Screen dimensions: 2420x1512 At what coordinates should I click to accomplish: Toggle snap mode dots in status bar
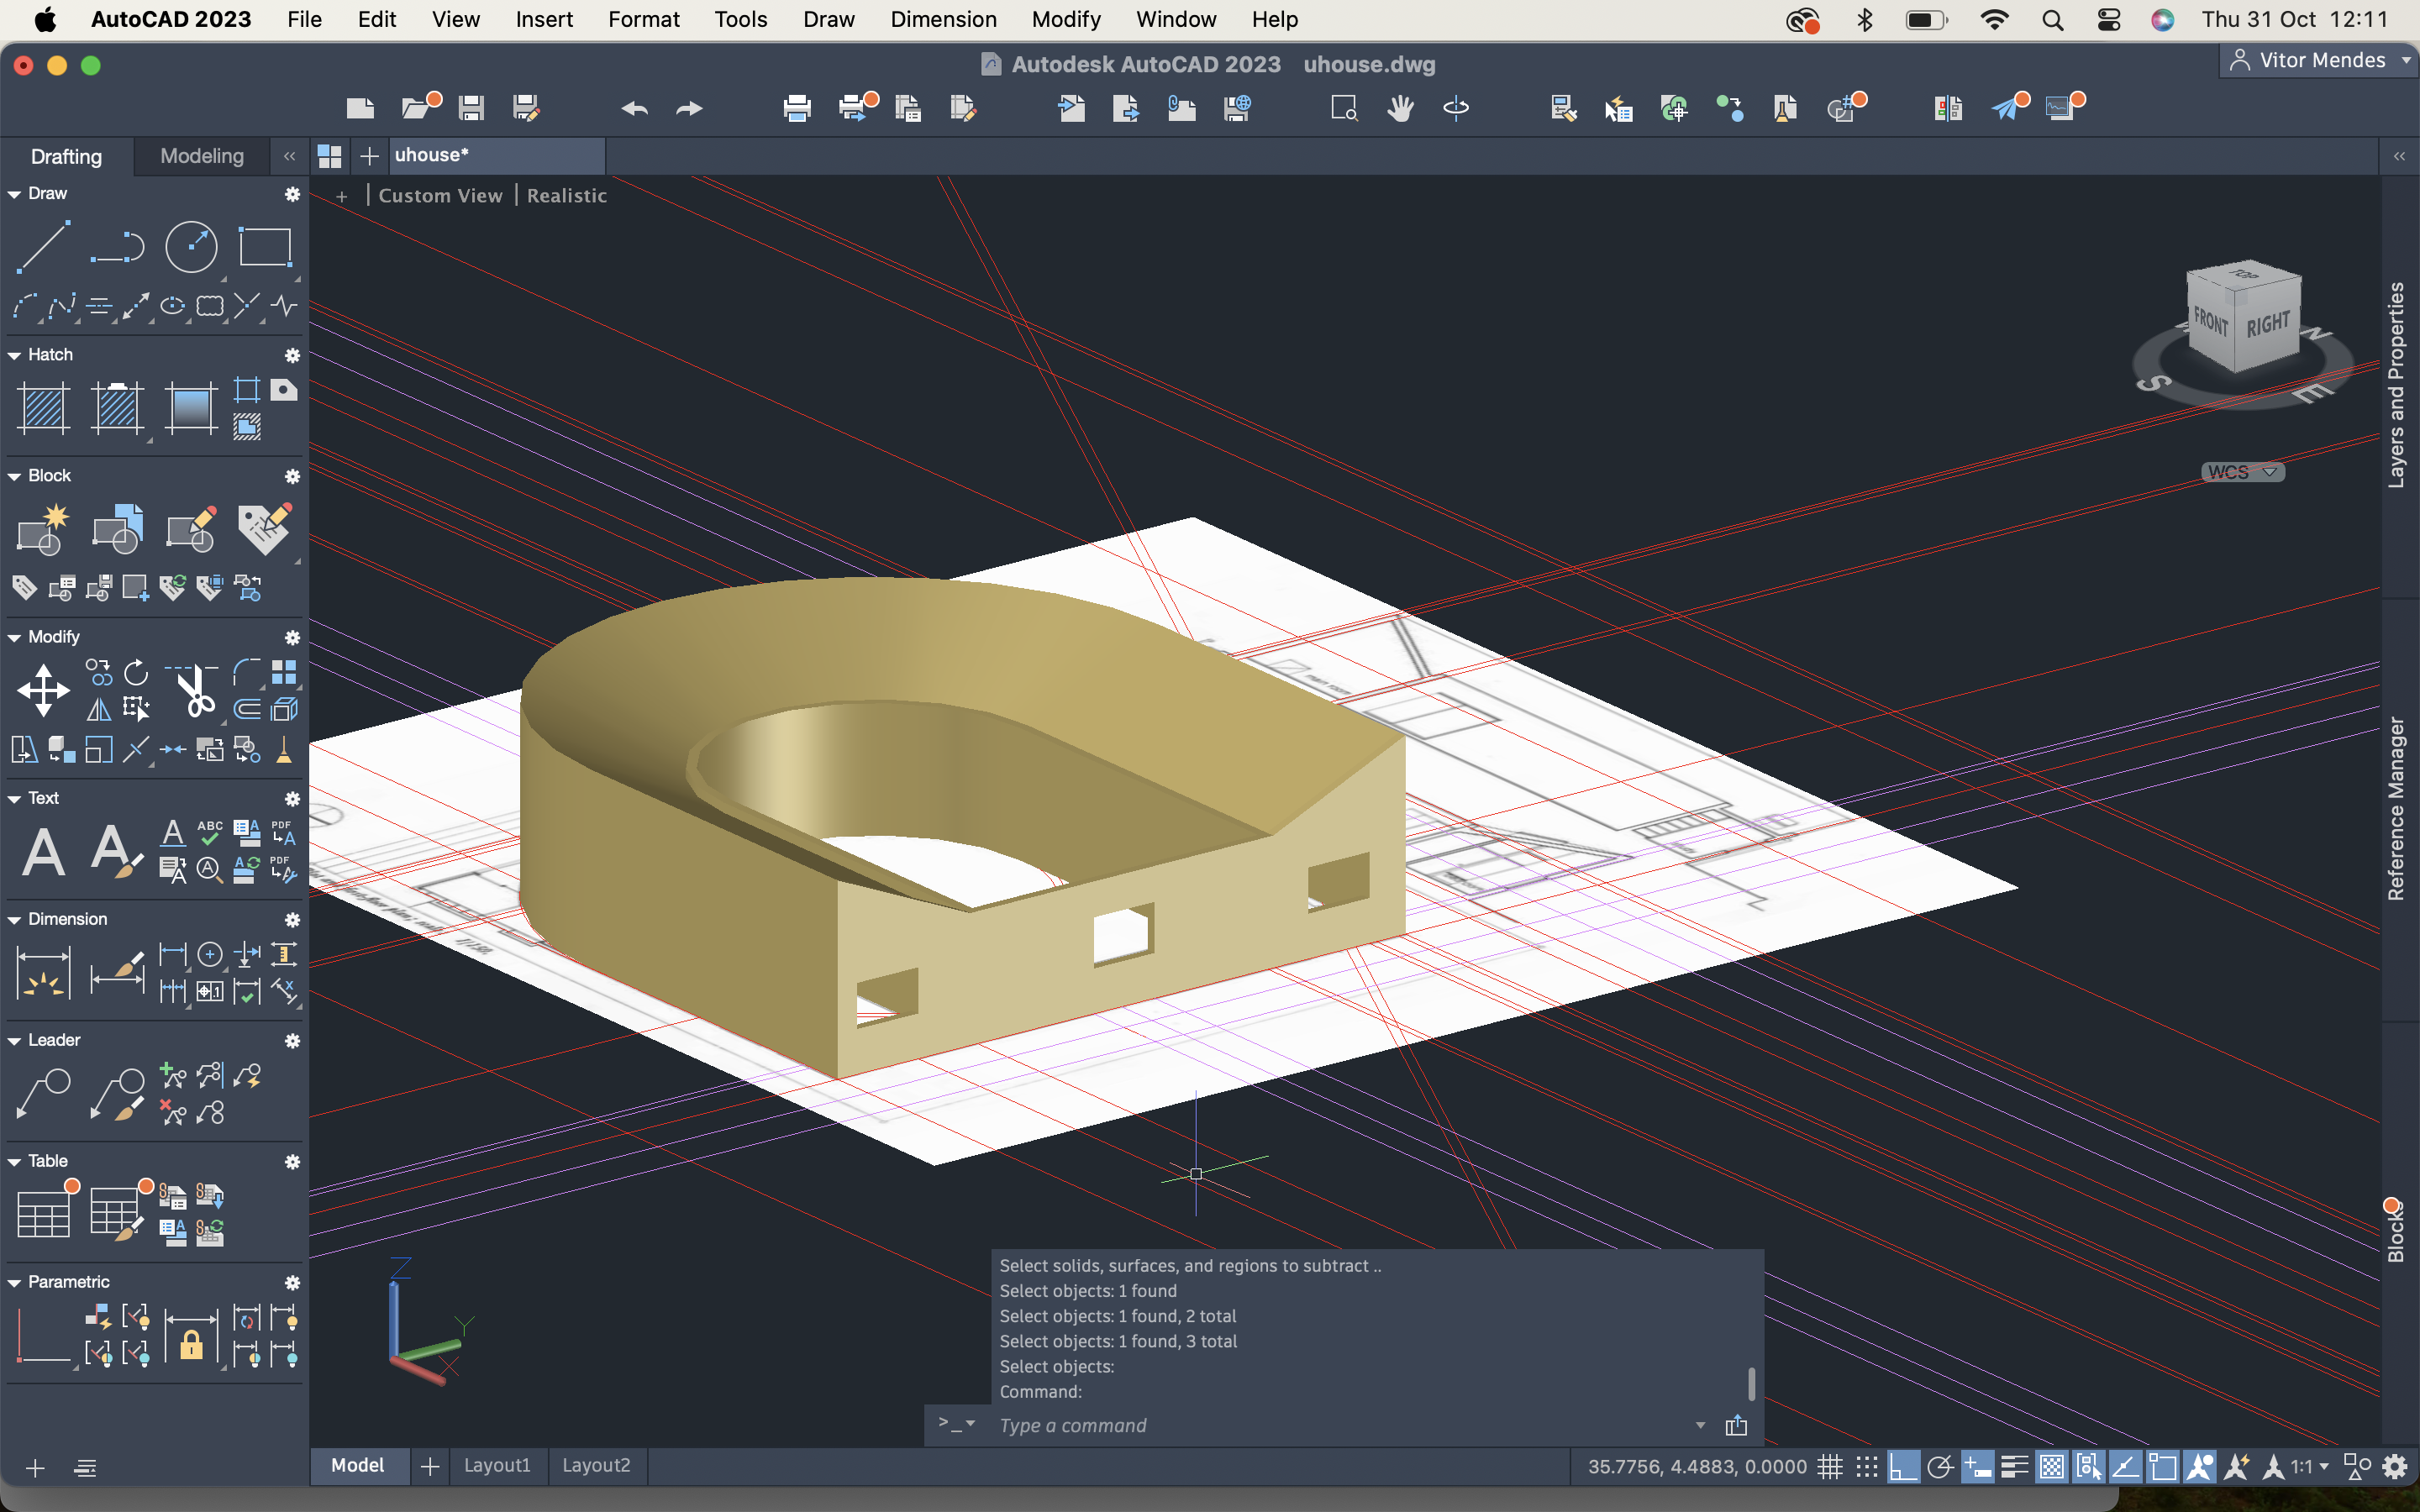(x=1867, y=1467)
